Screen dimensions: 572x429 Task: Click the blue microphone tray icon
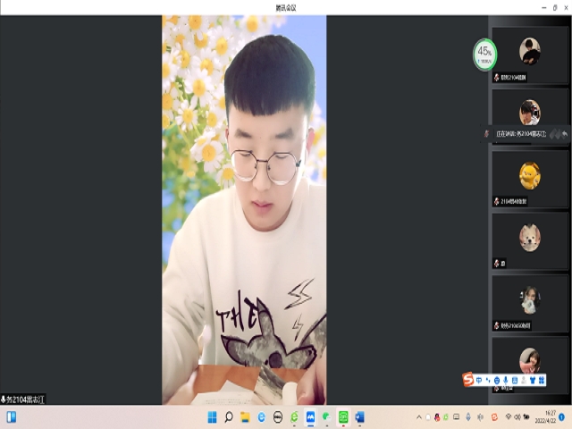(468, 416)
